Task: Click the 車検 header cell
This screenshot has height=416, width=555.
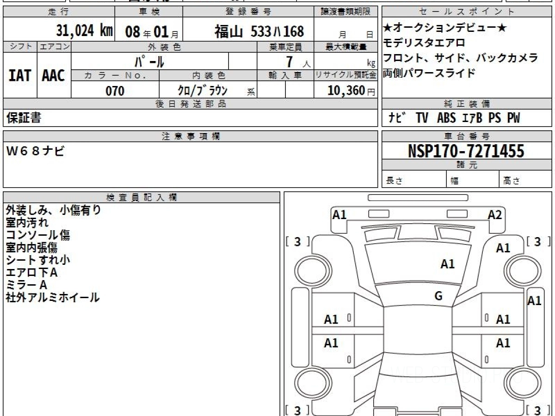Action: pyautogui.click(x=148, y=12)
